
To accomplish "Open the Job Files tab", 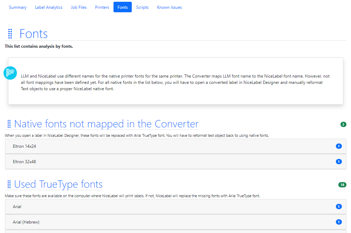I will point(79,7).
